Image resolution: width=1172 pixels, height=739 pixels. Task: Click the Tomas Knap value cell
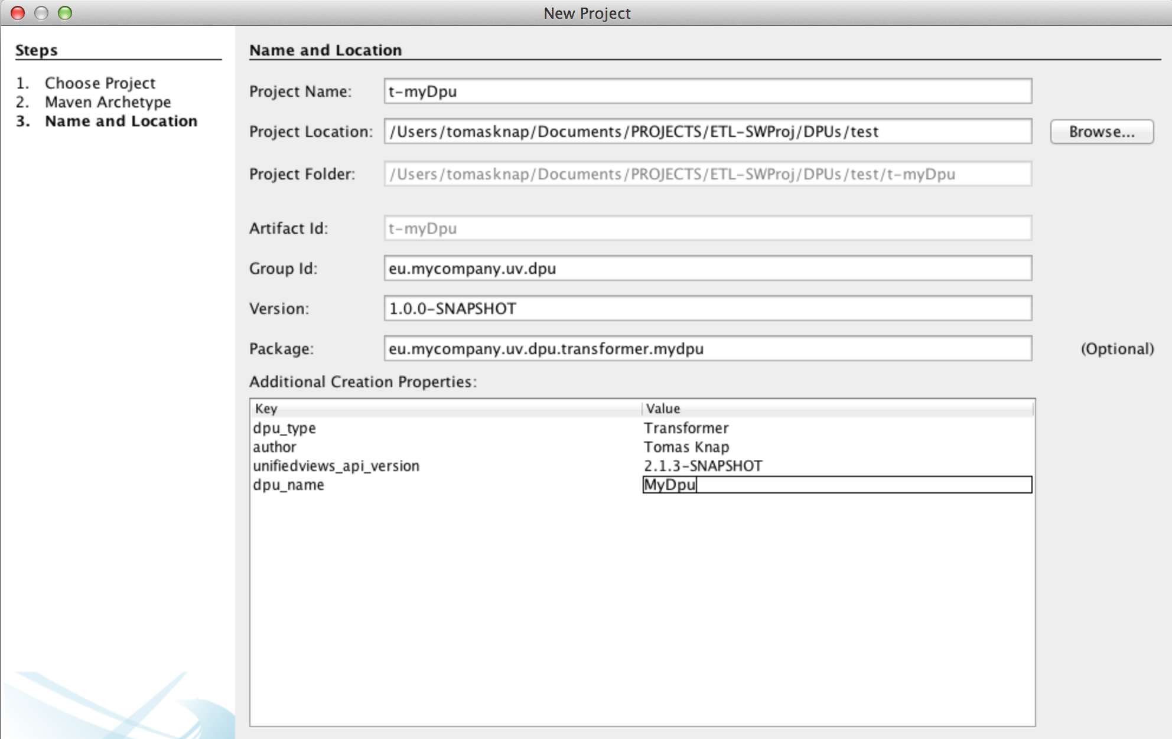[686, 447]
